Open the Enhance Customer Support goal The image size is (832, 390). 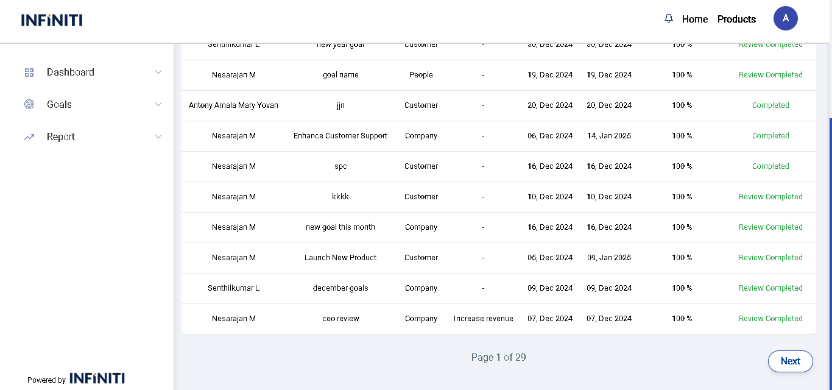pos(340,136)
